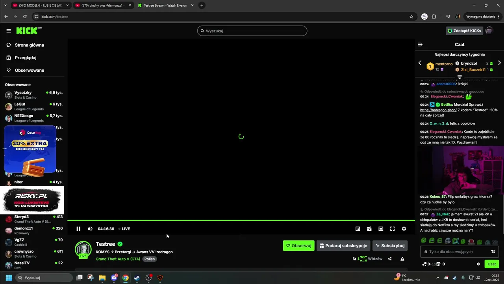This screenshot has width=504, height=284.
Task: Open the VgZZ Gothic II channel
Action: pos(33,242)
